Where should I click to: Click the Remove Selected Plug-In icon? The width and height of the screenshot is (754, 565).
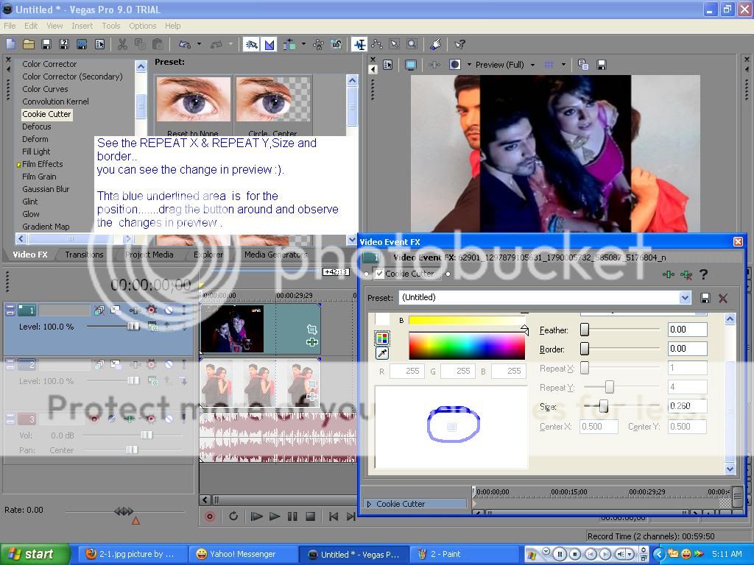click(x=686, y=275)
